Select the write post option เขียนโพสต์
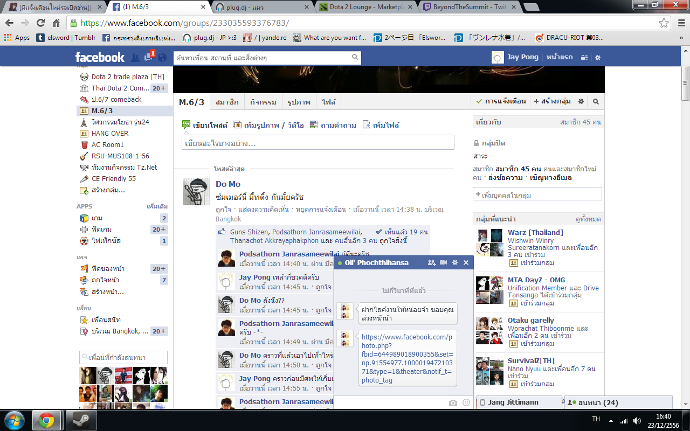 coord(205,125)
